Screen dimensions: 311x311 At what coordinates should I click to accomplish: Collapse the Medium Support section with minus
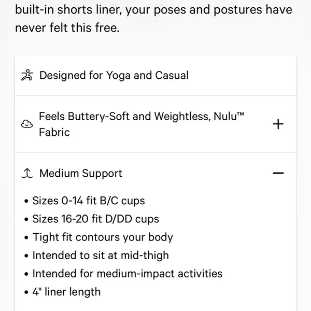tap(278, 173)
